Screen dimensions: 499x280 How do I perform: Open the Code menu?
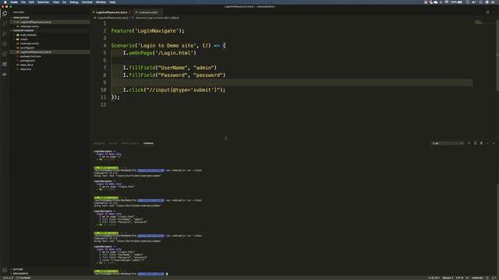pos(14,2)
